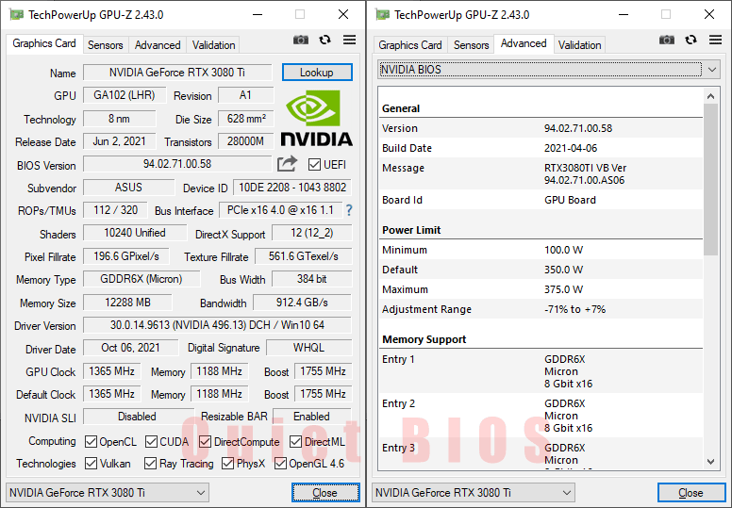Click Memory Support Entry 1 row

coord(541,371)
